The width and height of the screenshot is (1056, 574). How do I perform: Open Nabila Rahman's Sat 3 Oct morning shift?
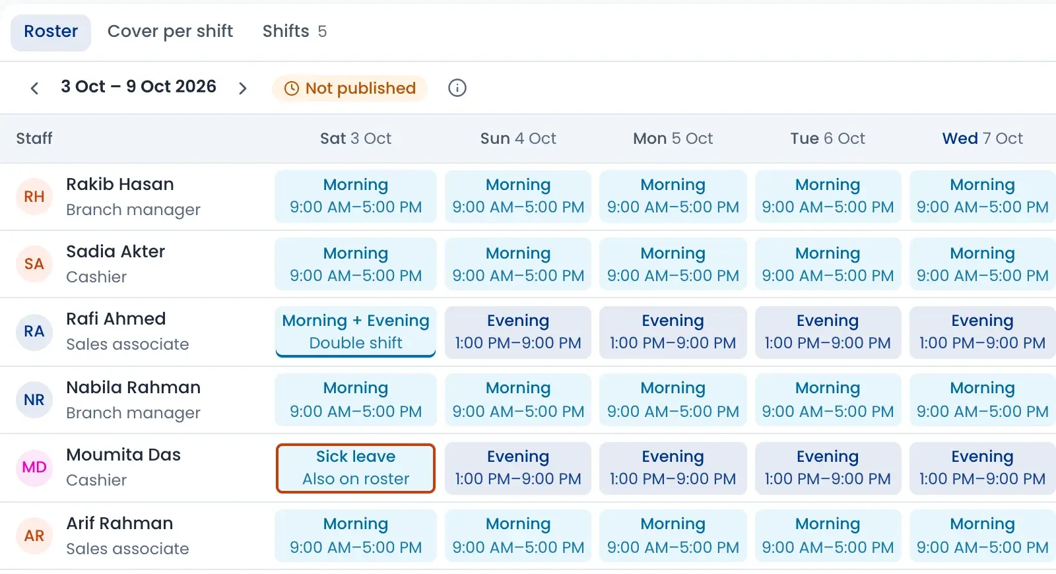coord(356,400)
